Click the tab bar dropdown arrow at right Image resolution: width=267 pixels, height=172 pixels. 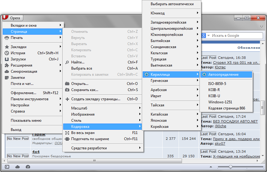pos(262,27)
